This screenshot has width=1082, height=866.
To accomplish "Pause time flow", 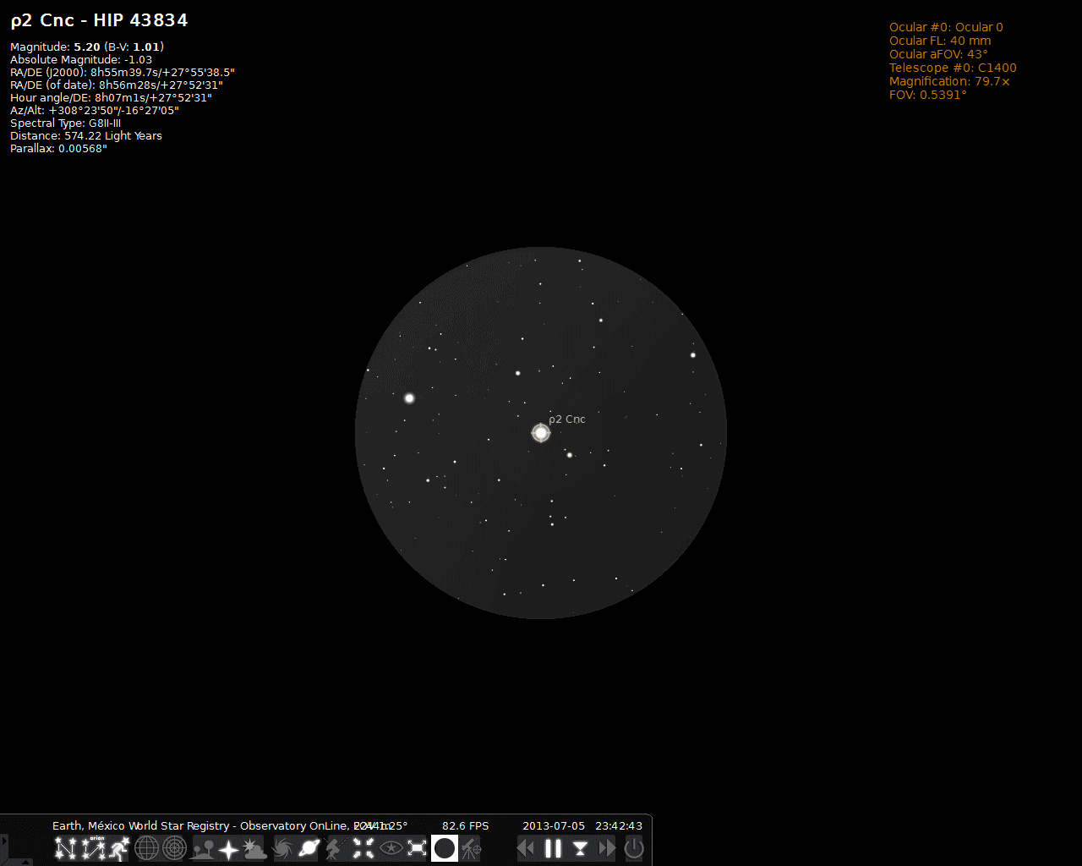I will 553,848.
